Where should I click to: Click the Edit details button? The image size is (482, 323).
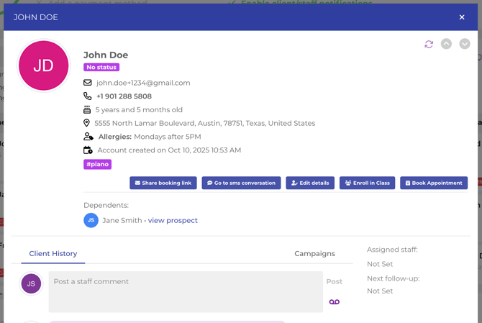click(310, 183)
